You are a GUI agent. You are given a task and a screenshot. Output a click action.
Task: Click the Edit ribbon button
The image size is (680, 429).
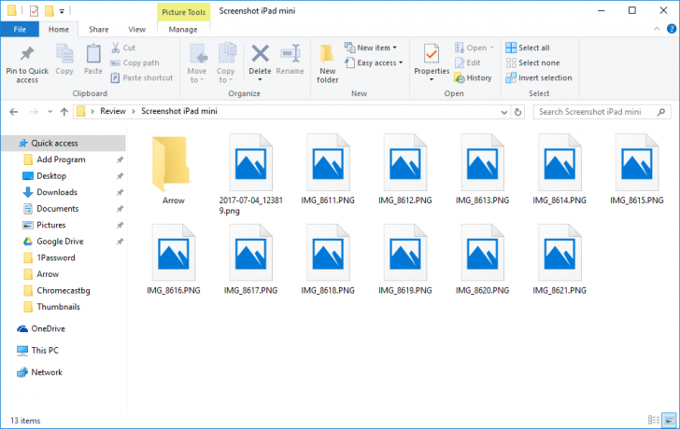(x=467, y=62)
